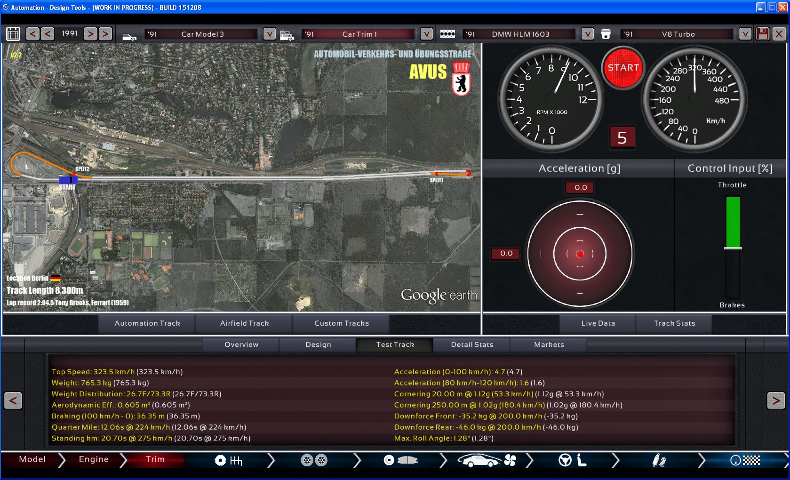Select the Airfield Track button
790x480 pixels.
pyautogui.click(x=244, y=323)
